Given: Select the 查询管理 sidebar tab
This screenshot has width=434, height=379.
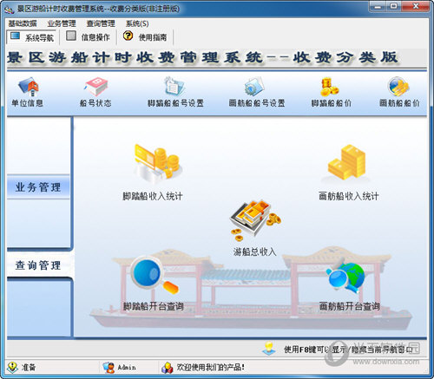Looking at the screenshot, I should pos(38,265).
